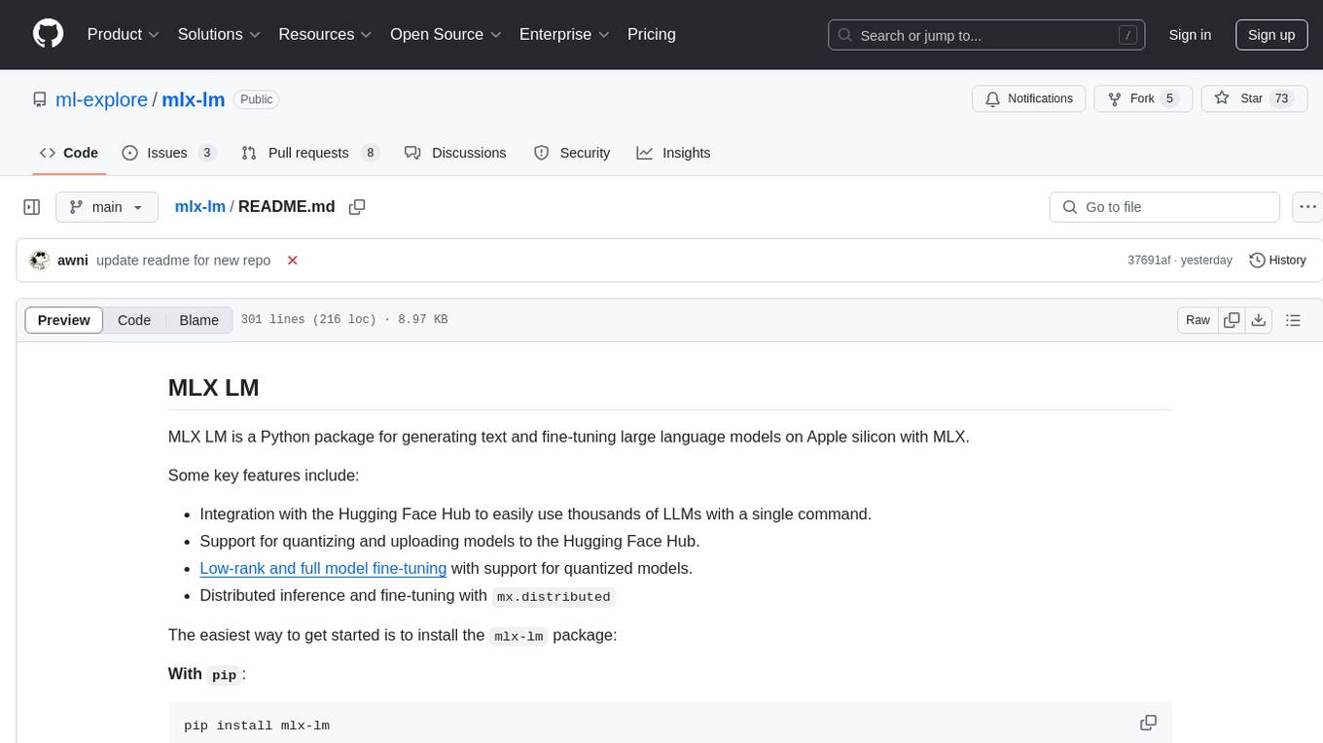Switch to the Pull requests tab
1323x743 pixels.
(310, 153)
